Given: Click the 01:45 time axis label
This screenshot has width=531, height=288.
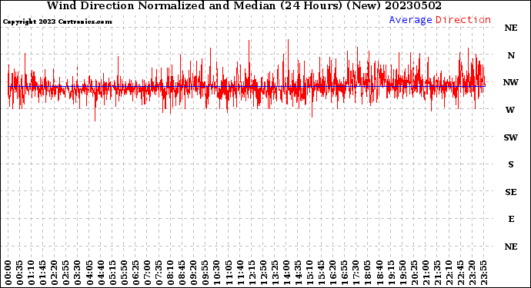Looking at the screenshot, I should pyautogui.click(x=43, y=273).
